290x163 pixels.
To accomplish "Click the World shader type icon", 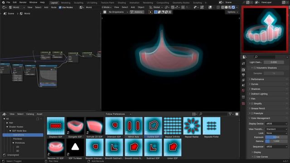I will pyautogui.click(x=10, y=7).
